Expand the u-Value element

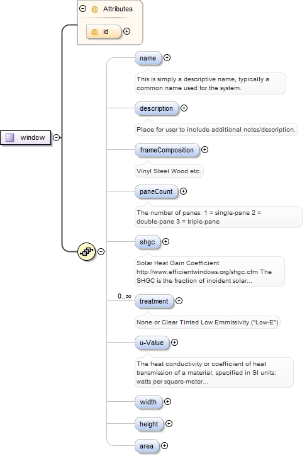[174, 343]
